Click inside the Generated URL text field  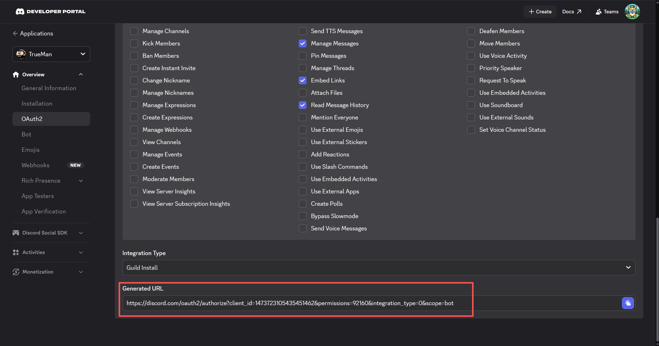tap(290, 303)
